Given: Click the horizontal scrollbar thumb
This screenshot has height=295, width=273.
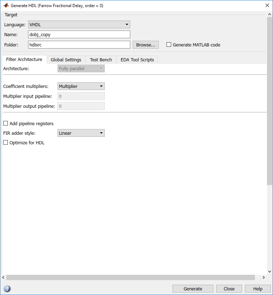Looking at the screenshot, I should point(131,277).
